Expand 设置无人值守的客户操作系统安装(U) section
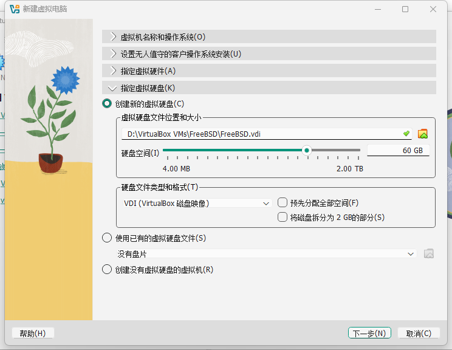 pos(269,53)
